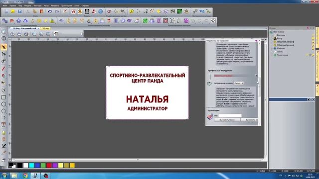The height and width of the screenshot is (179, 319).
Task: Collapse the project root tree node
Action: point(271,32)
